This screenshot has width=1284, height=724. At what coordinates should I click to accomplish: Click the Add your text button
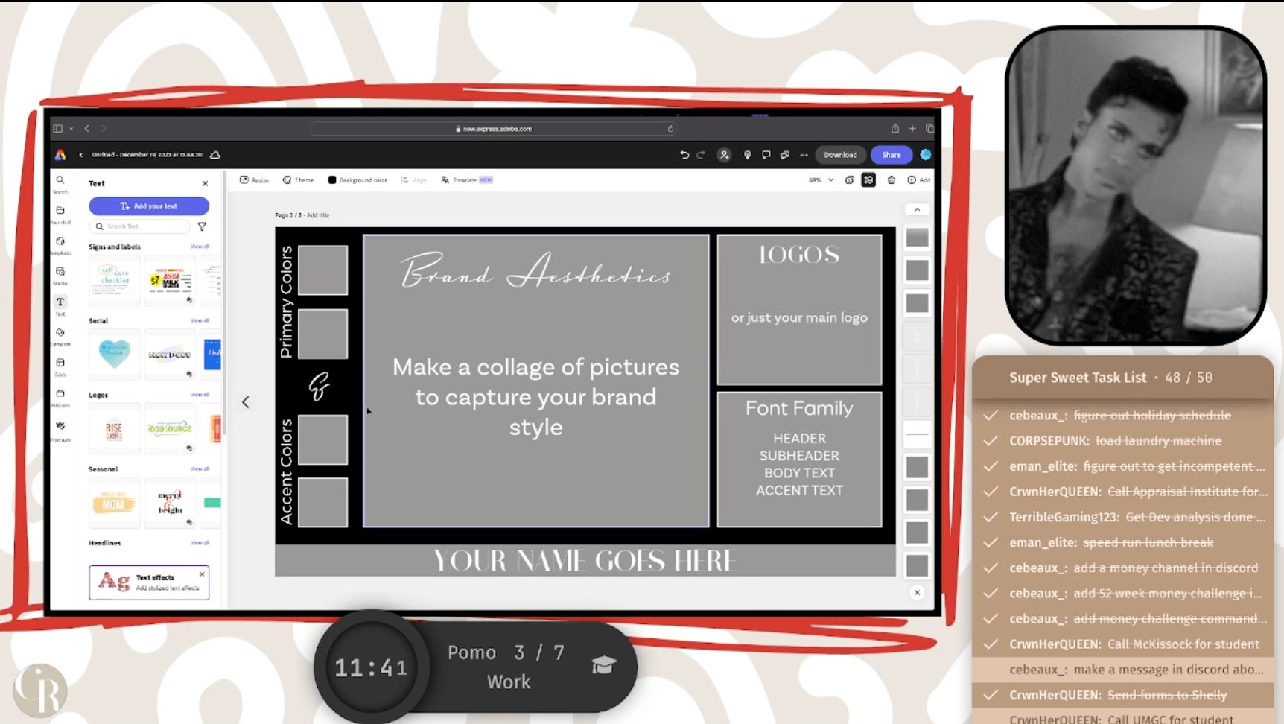click(x=149, y=206)
